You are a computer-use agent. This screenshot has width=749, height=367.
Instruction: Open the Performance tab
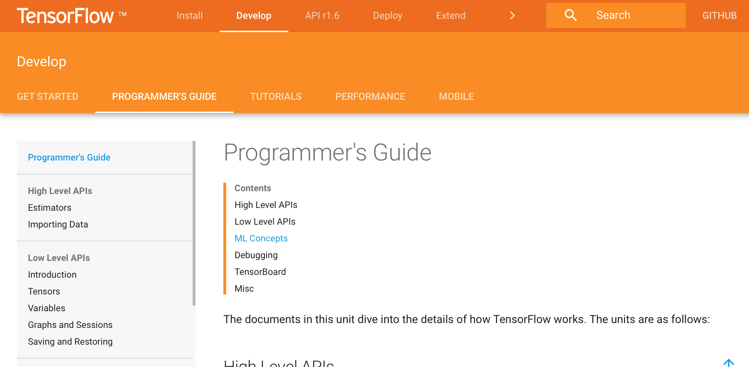point(370,97)
